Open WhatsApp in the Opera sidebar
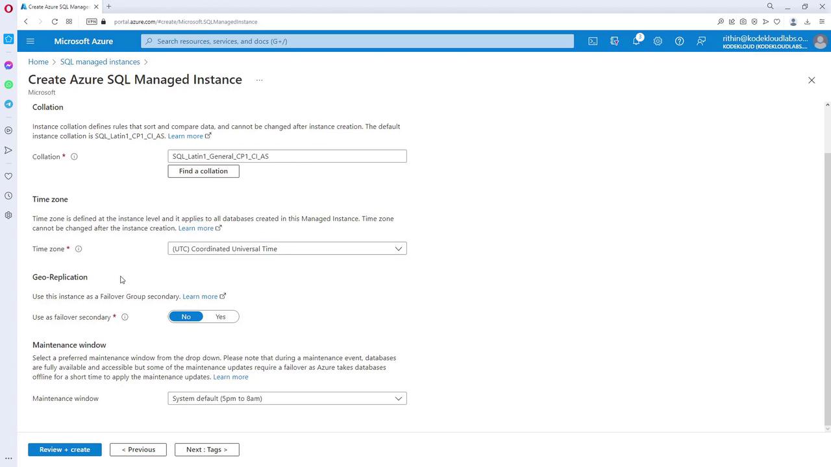This screenshot has width=831, height=467. point(8,85)
